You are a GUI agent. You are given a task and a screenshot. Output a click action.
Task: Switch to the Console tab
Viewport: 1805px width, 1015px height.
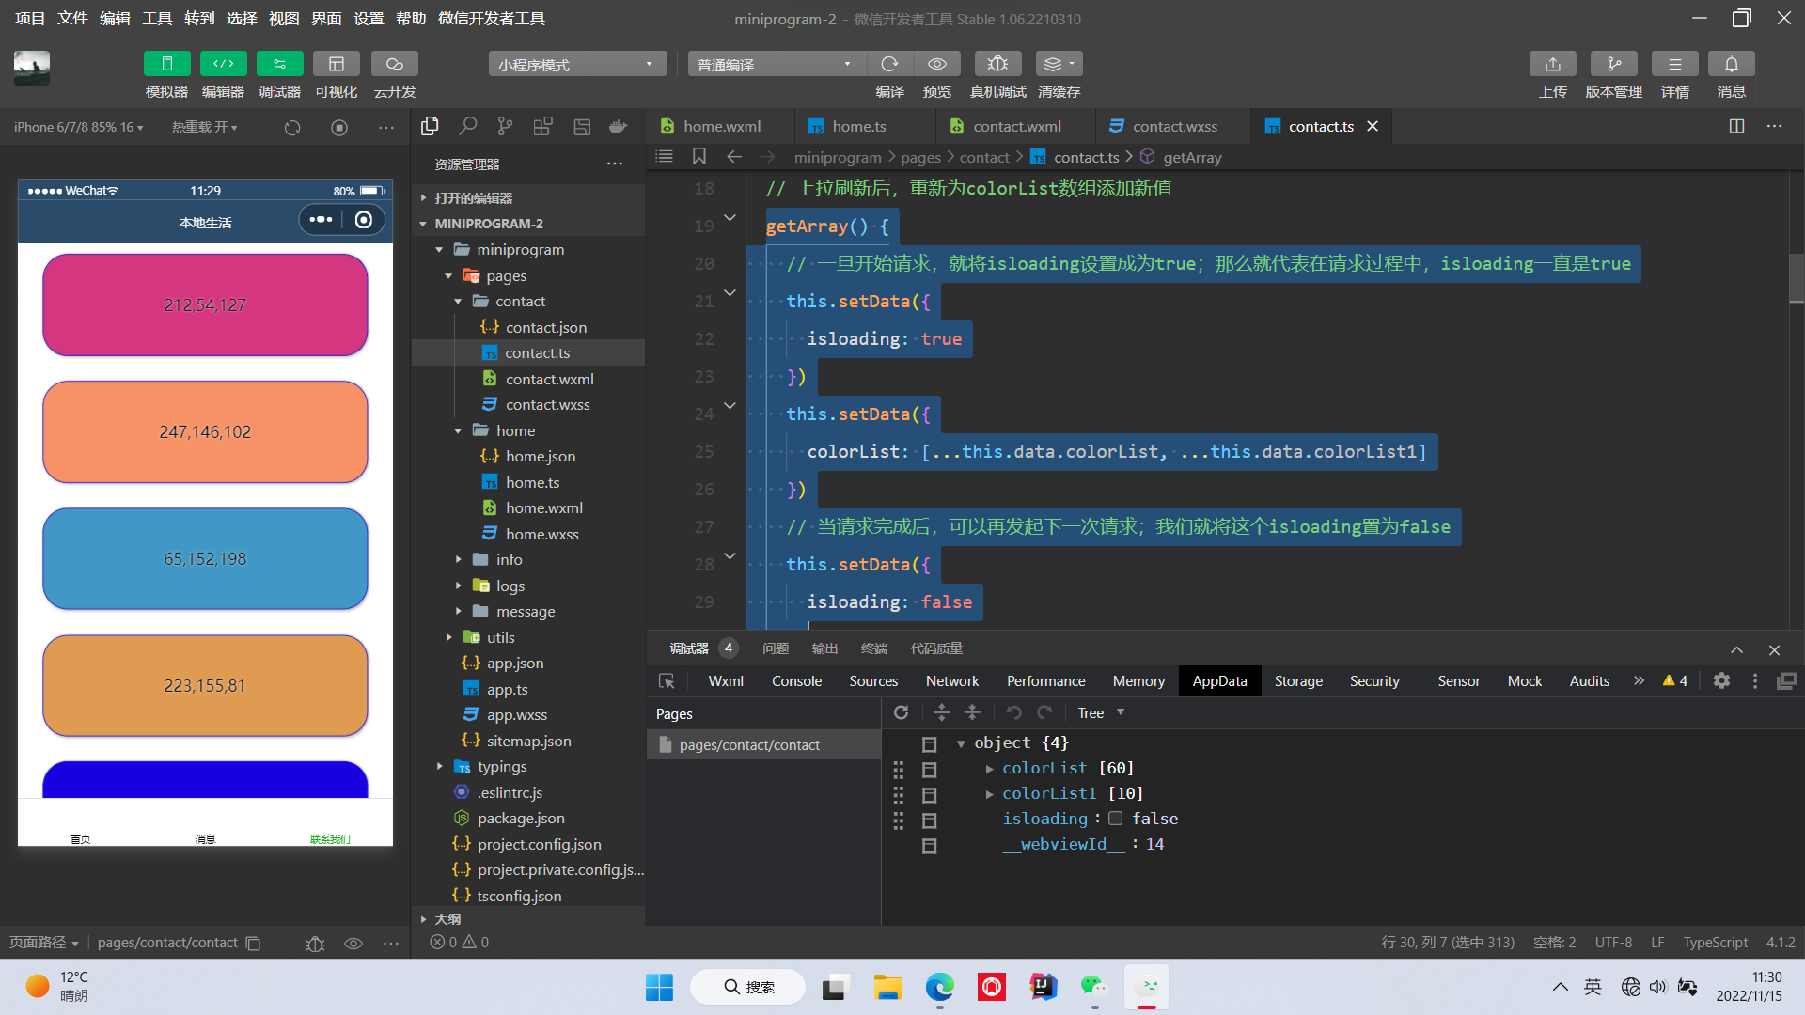[796, 680]
